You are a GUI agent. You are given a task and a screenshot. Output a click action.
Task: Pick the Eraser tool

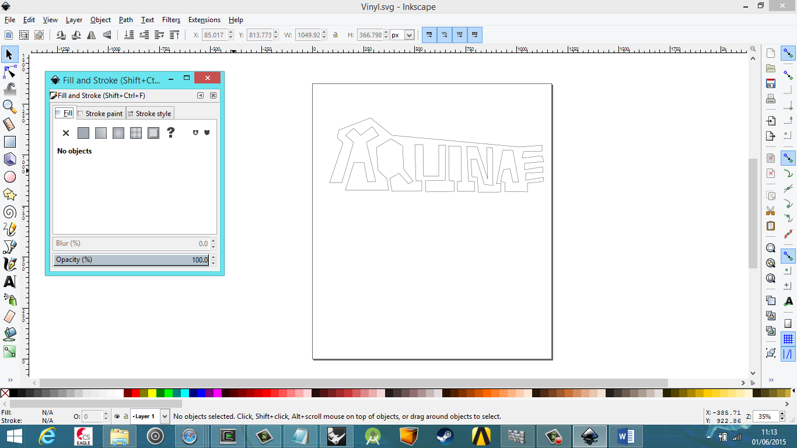[x=10, y=317]
